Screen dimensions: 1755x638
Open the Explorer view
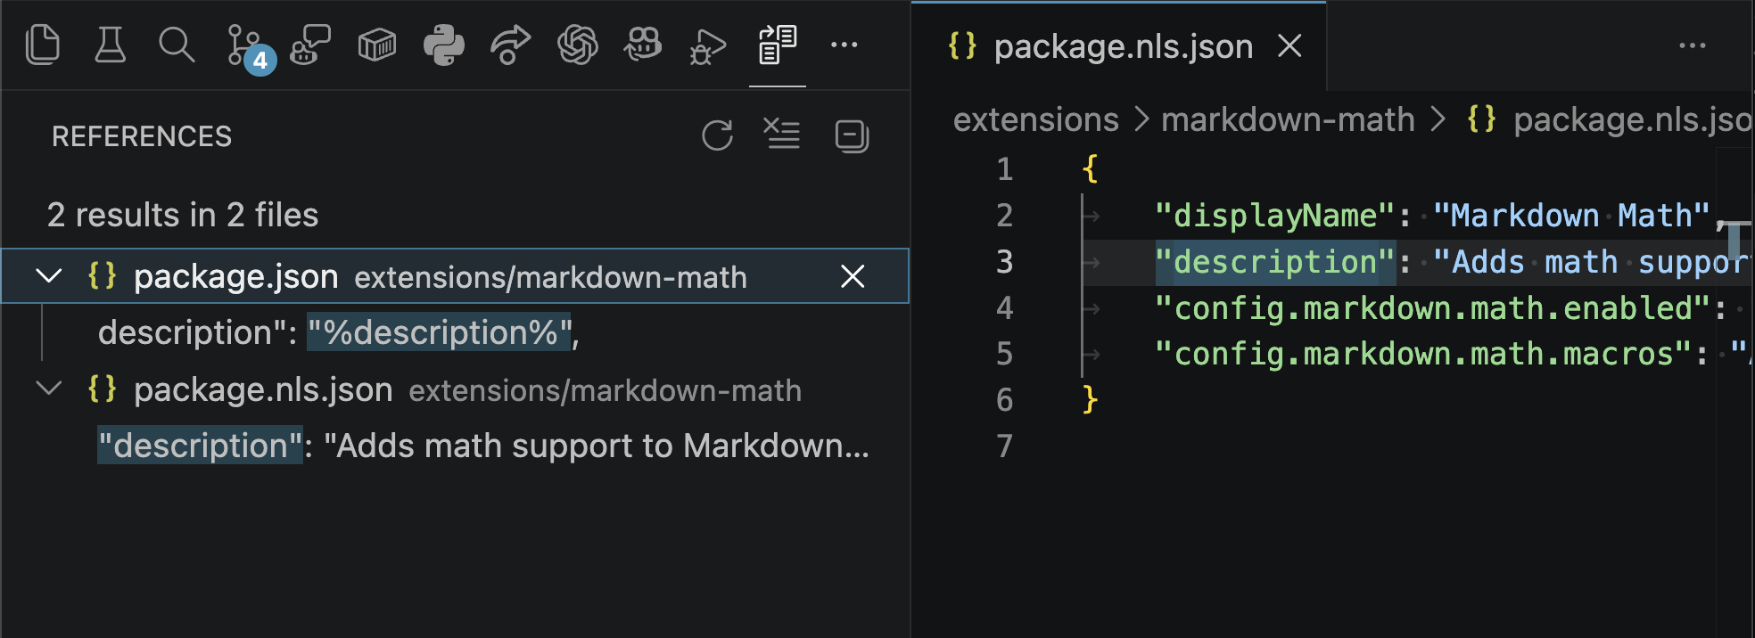click(43, 45)
